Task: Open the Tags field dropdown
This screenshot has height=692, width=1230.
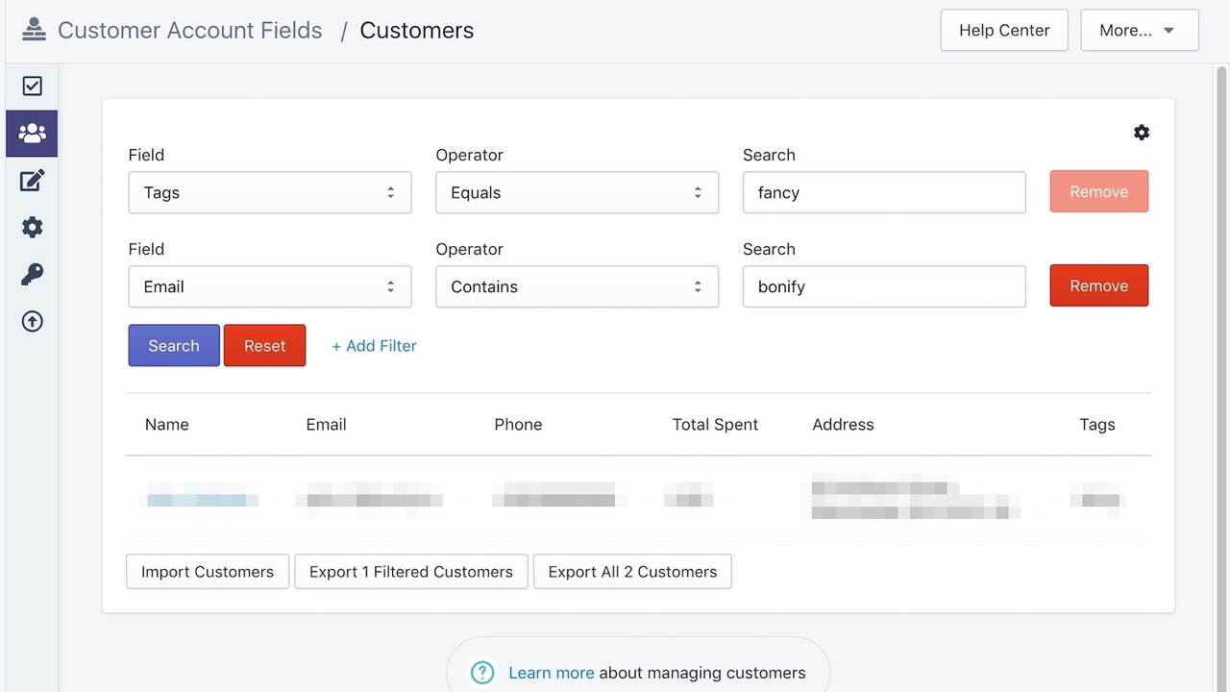Action: coord(270,192)
